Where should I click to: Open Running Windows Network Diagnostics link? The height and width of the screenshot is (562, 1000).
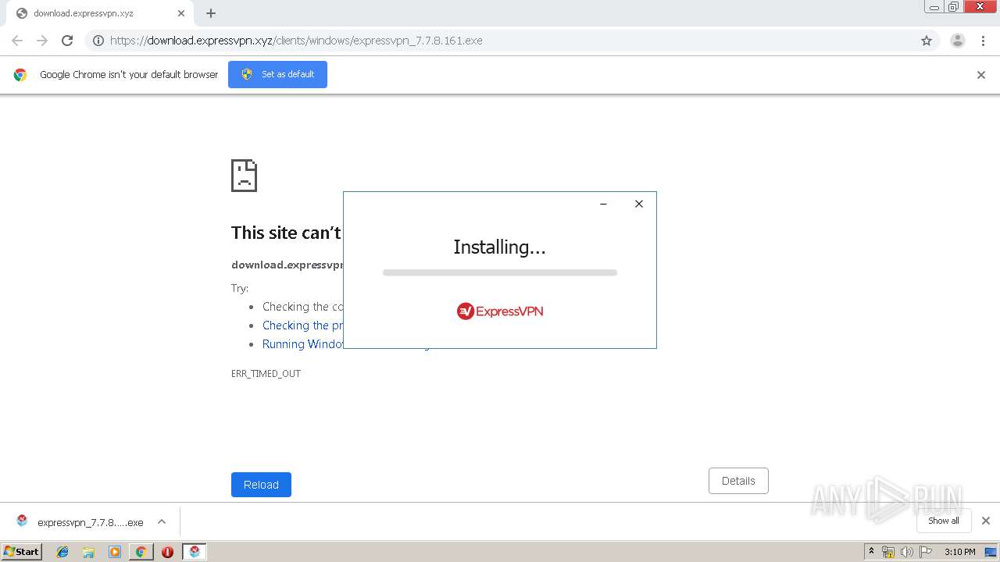(303, 344)
